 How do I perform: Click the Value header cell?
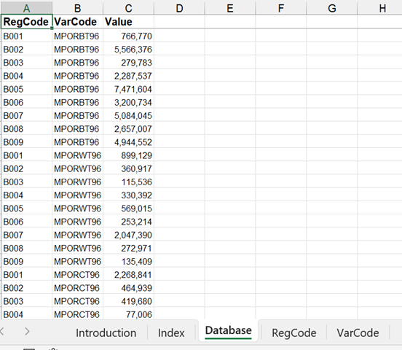pos(128,22)
